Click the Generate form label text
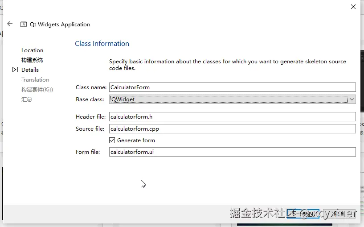364x227 pixels. pos(136,140)
